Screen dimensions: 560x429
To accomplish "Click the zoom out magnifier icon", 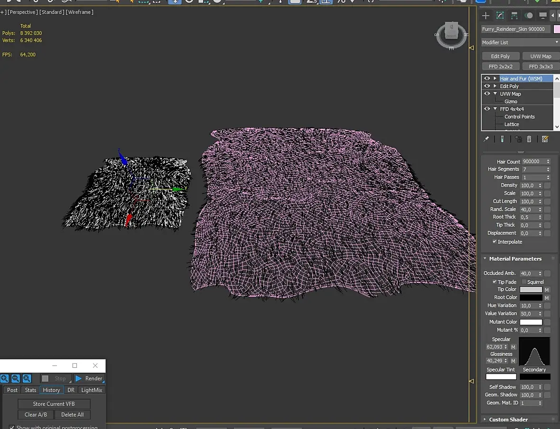I will [16, 378].
